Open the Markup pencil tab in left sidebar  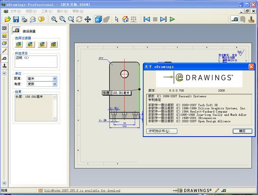point(5,51)
